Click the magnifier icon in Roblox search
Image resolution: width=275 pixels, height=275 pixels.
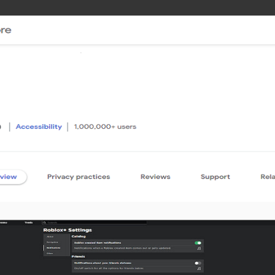[45, 222]
